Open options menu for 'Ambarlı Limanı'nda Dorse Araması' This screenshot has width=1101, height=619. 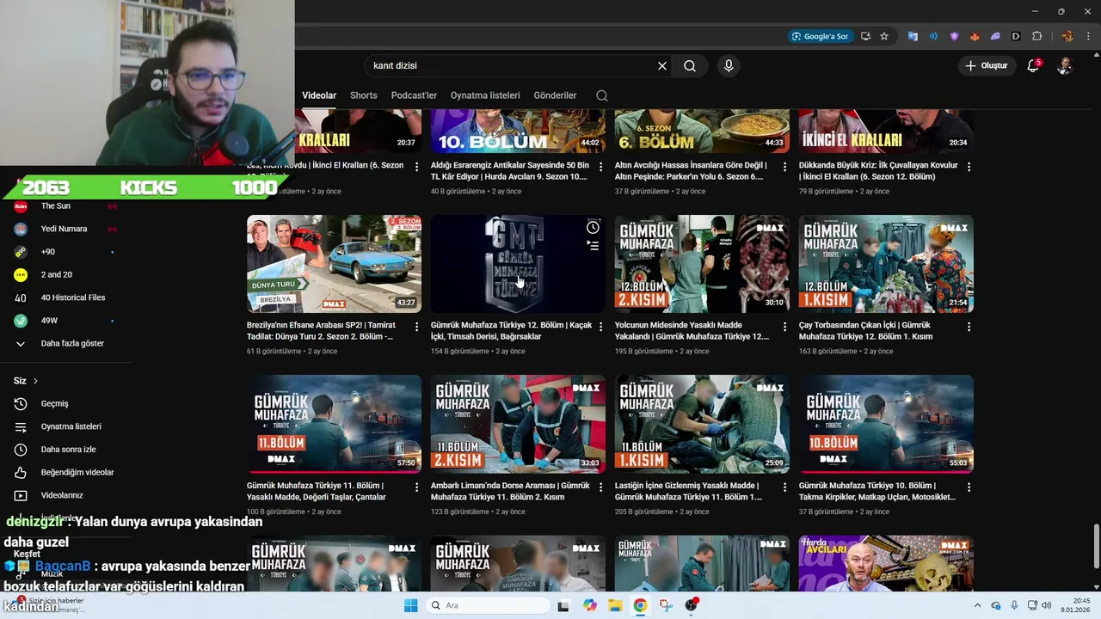coord(600,487)
